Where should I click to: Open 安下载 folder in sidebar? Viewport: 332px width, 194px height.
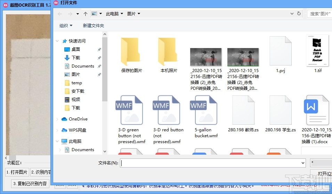point(78,91)
